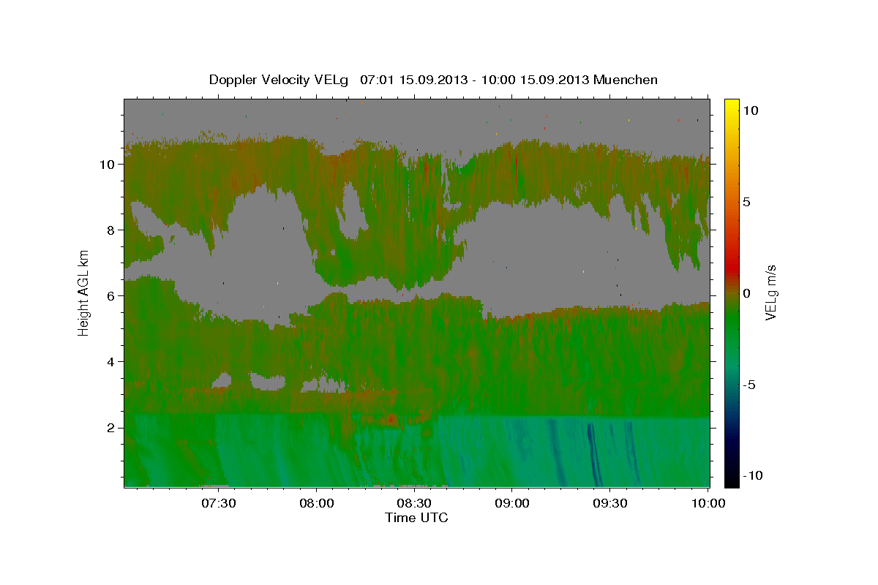This screenshot has height=585, width=878.
Task: Click the 'Height AGL km' axis label
Action: tap(84, 292)
